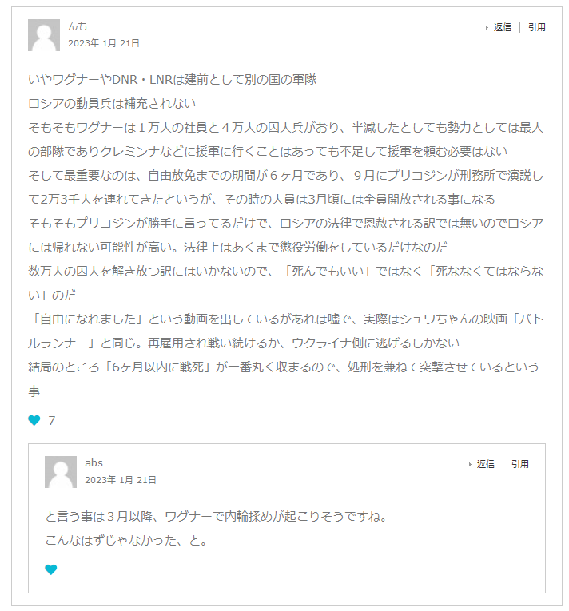Reply to んも's comment via 返信
Image resolution: width=569 pixels, height=611 pixels.
502,27
